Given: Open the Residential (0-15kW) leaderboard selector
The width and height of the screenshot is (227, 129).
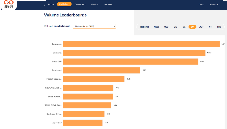Looking at the screenshot, I should 95,26.
